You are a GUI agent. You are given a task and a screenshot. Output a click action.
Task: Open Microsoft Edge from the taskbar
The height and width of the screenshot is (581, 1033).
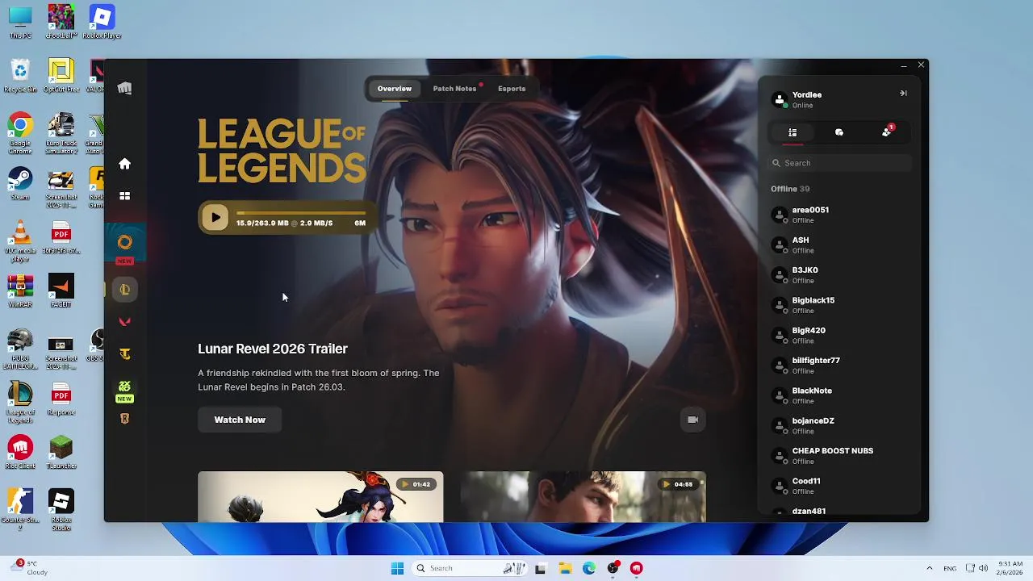[589, 568]
